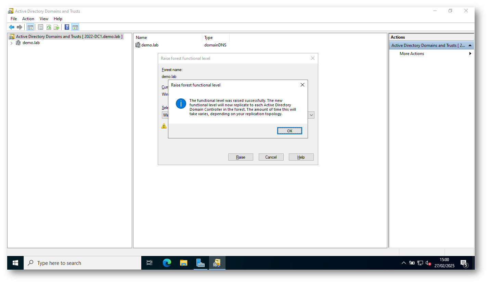
Task: Toggle the Show/Hide Action Pane toolbar icon
Action: [75, 27]
